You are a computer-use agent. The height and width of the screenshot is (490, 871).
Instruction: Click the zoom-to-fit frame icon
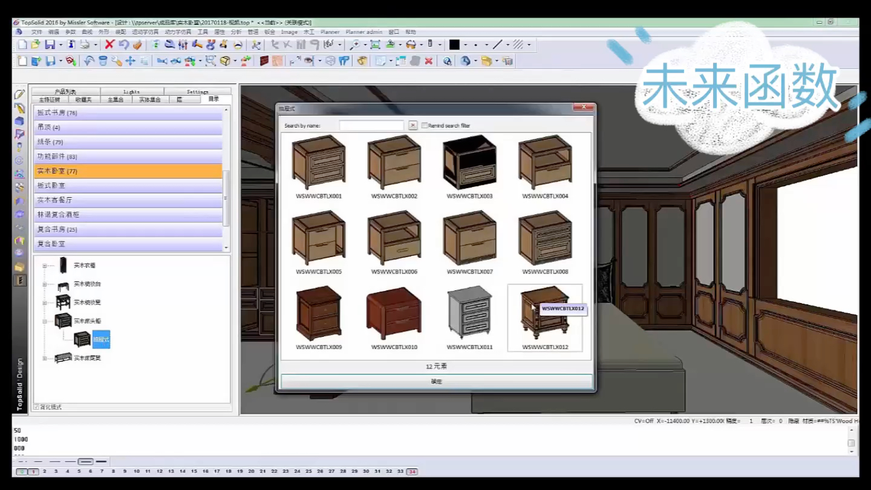click(375, 45)
